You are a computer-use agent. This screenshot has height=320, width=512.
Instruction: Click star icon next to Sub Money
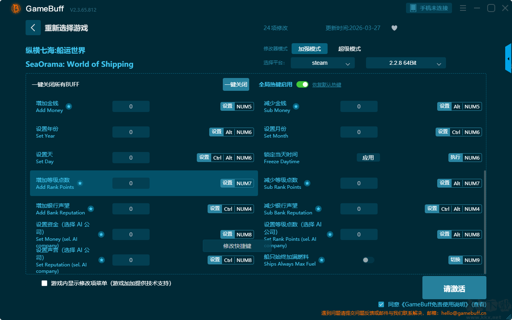pos(296,106)
